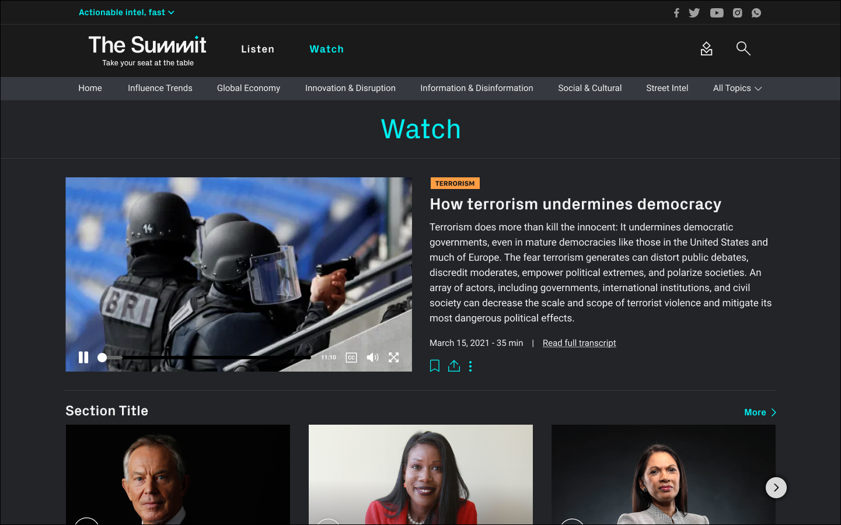Open Innovation & Disruption topic
Image resolution: width=841 pixels, height=525 pixels.
coord(350,88)
